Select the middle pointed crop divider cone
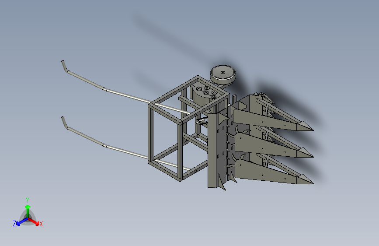Viewport: 379px width, 246px height. tap(305, 153)
